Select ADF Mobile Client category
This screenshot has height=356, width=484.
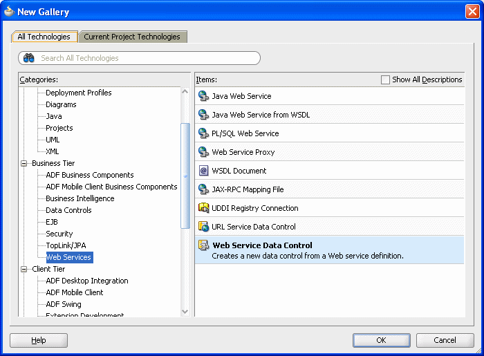(75, 292)
